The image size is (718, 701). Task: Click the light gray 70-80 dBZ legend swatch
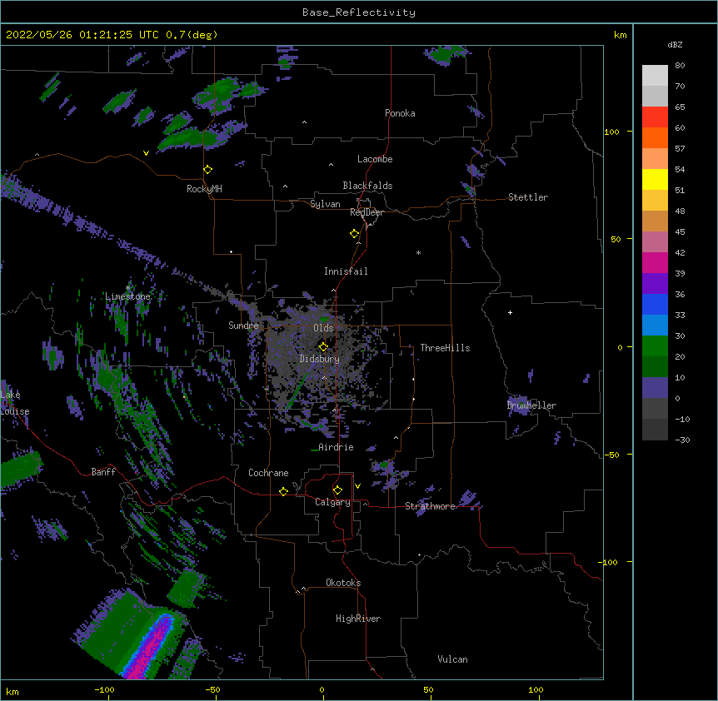pyautogui.click(x=655, y=76)
